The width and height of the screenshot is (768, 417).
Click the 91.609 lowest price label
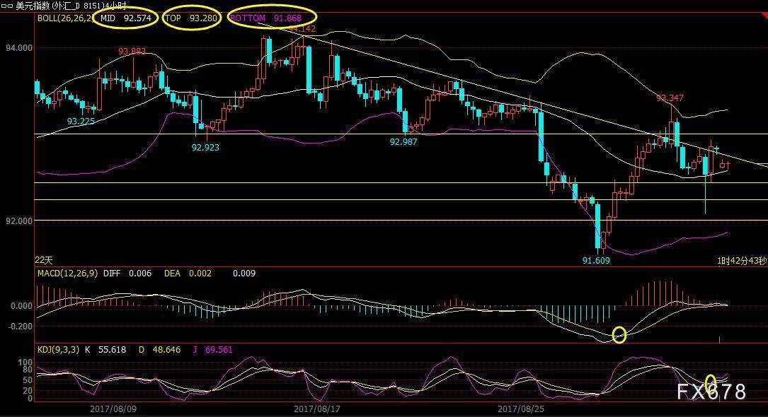tap(596, 261)
